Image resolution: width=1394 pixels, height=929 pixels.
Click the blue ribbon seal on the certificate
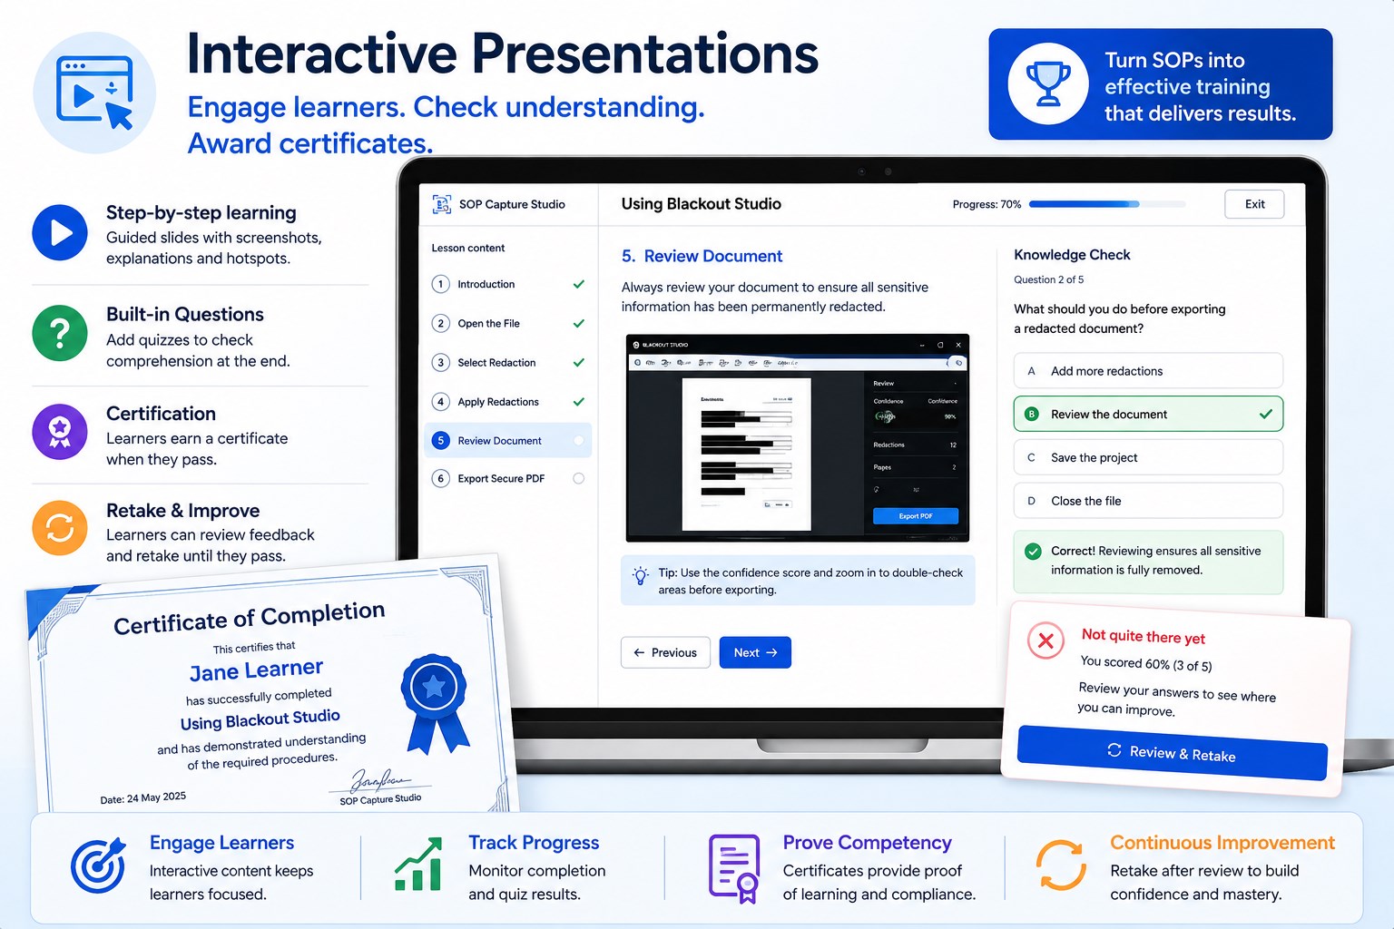click(x=434, y=703)
